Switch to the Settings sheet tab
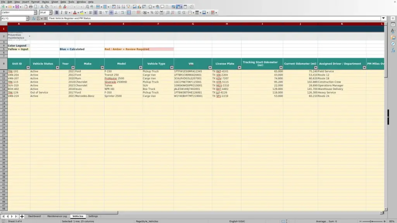 pos(93,216)
